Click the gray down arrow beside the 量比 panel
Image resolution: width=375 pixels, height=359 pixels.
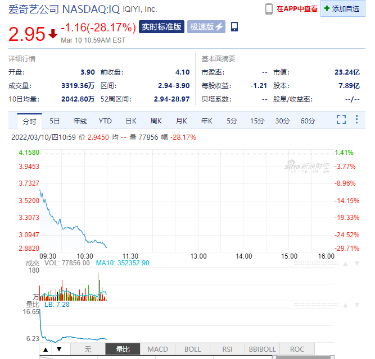[x=357, y=305]
